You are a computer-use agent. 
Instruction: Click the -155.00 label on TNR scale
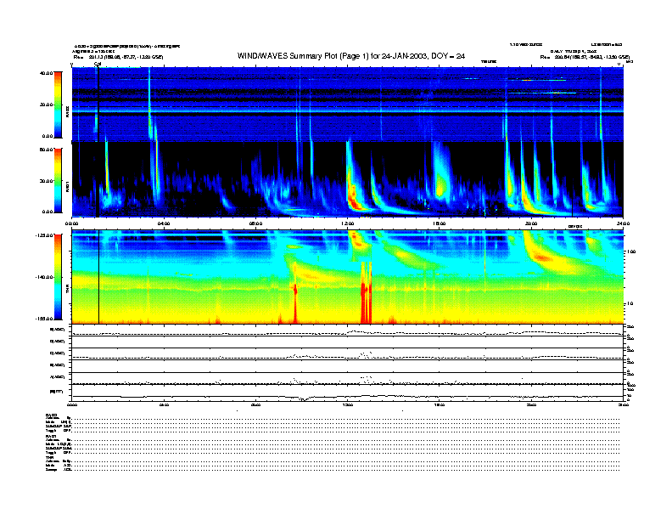[44, 319]
